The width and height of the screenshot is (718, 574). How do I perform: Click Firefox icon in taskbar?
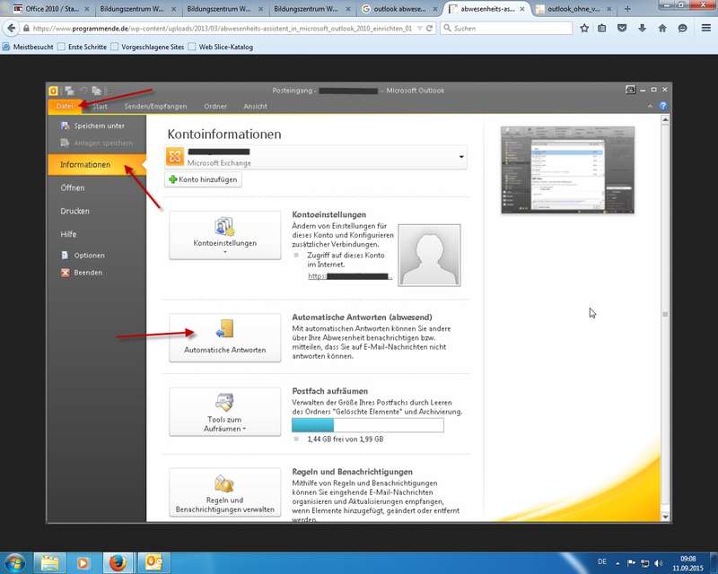coord(118,562)
